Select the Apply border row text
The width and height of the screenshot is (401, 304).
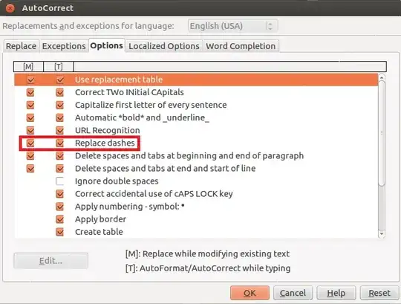click(100, 219)
